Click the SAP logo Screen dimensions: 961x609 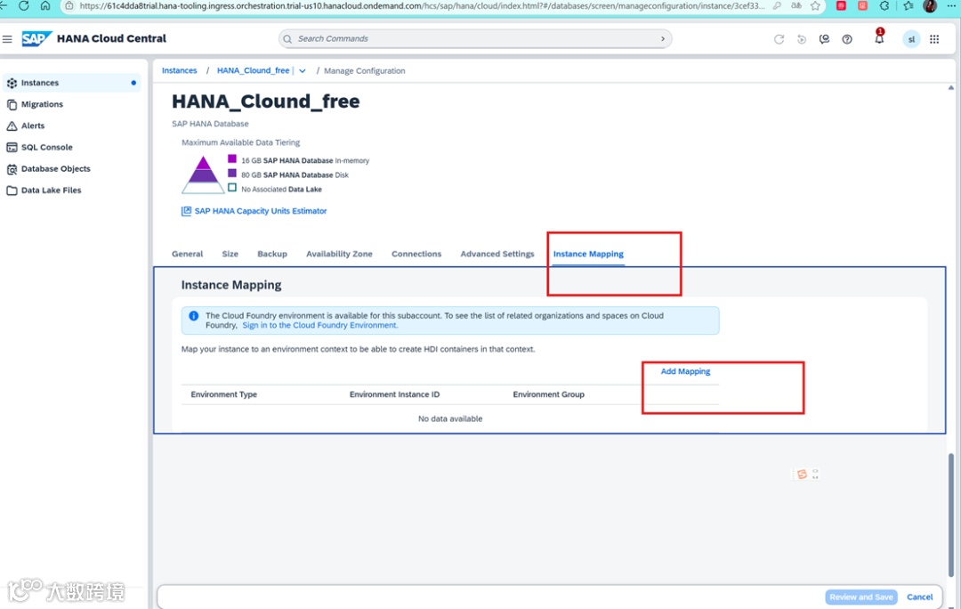36,38
